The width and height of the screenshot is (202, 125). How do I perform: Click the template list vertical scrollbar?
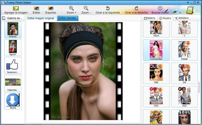(199, 87)
